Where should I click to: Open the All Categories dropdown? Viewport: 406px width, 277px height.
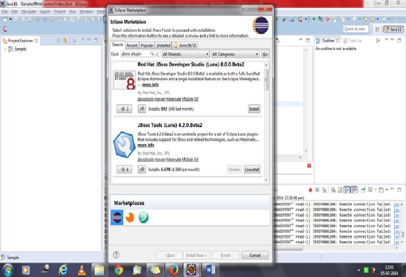(x=235, y=54)
